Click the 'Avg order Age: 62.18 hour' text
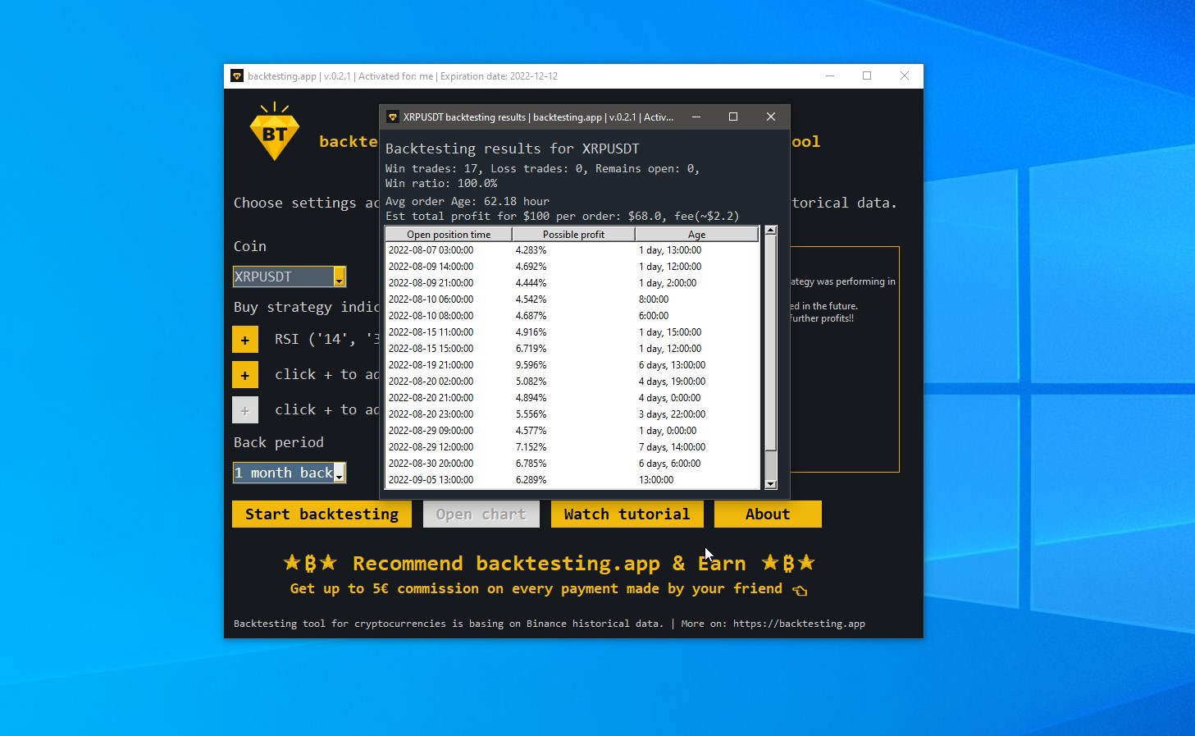Screen dimensions: 1195x736 [468, 201]
